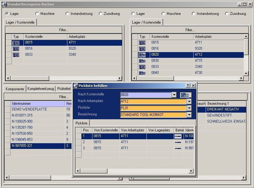
Task: Expand the Pickliste dropdown showing PL01
Action: (x=189, y=108)
